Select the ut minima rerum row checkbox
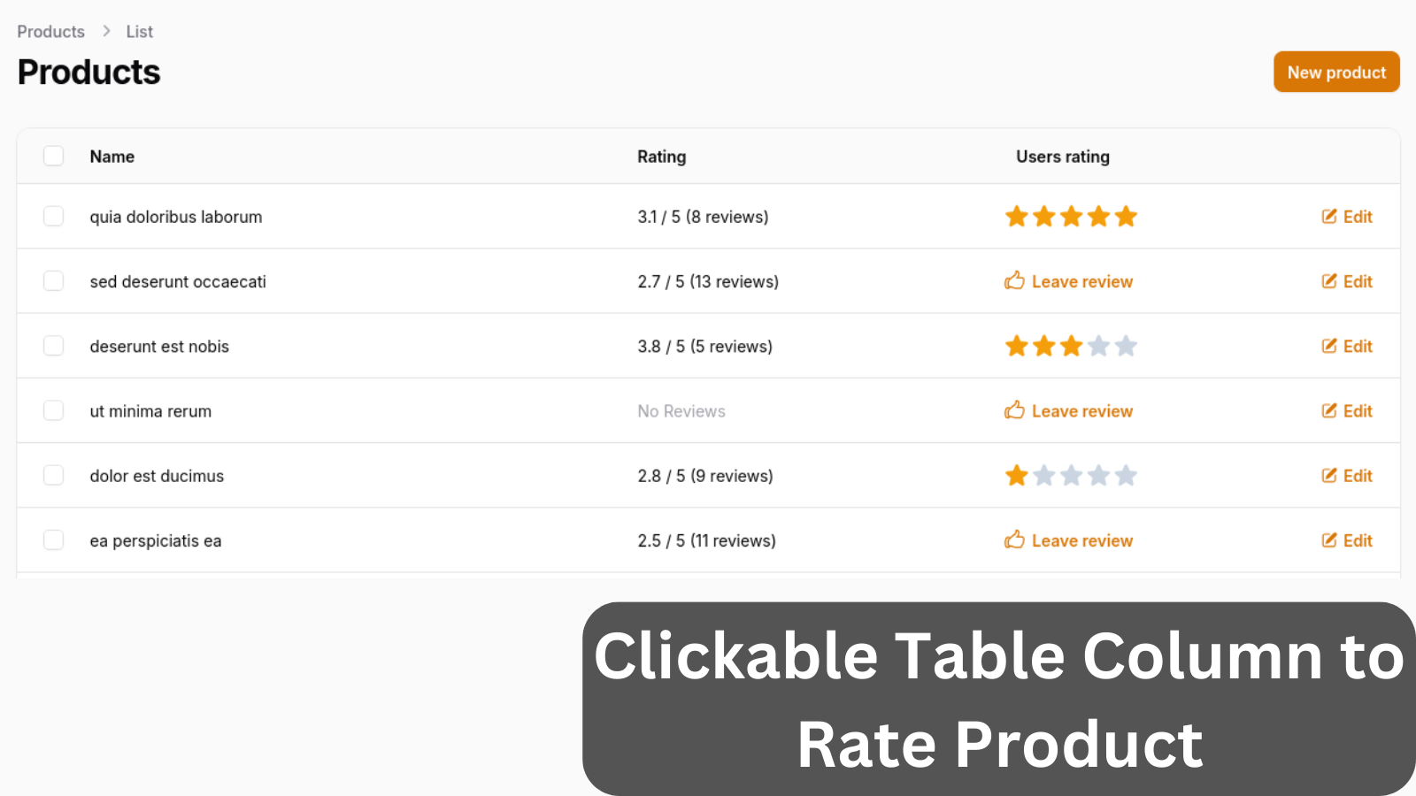 (x=54, y=410)
